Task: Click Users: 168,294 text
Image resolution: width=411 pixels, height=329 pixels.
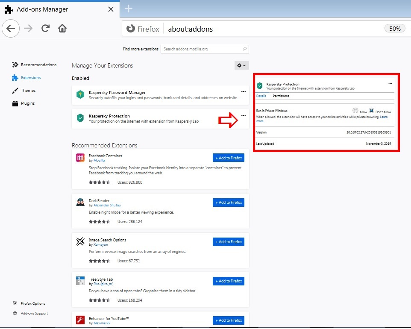Action: [130, 300]
